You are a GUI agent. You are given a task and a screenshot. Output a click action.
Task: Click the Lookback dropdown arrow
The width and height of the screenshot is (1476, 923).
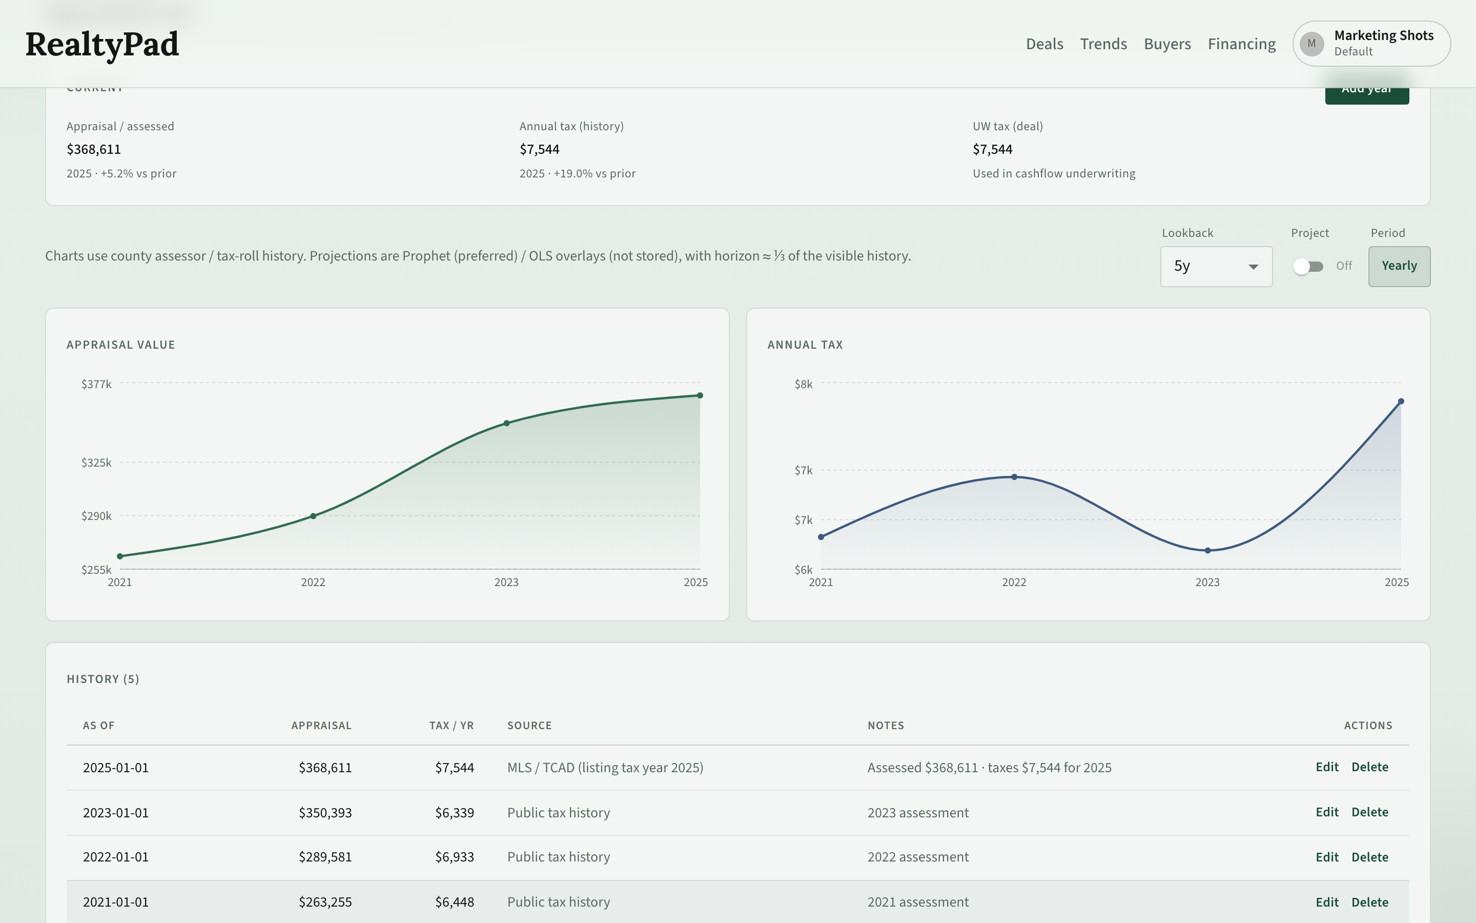click(1254, 267)
